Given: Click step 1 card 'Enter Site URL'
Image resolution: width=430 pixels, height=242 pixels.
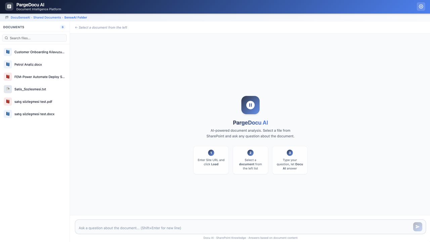Looking at the screenshot, I should pyautogui.click(x=211, y=160).
